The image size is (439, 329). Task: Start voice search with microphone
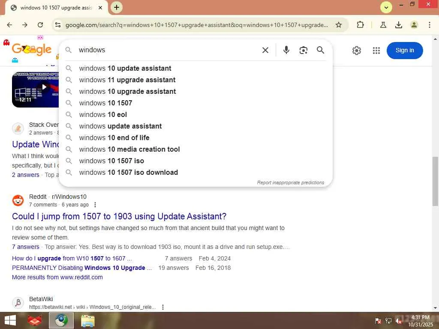[286, 50]
